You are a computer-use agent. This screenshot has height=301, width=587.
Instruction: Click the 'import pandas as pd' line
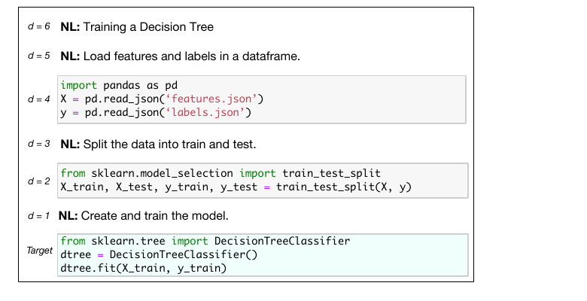[x=119, y=85]
